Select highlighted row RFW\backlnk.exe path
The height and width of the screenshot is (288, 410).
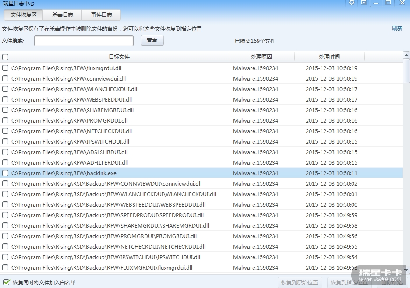coord(64,173)
